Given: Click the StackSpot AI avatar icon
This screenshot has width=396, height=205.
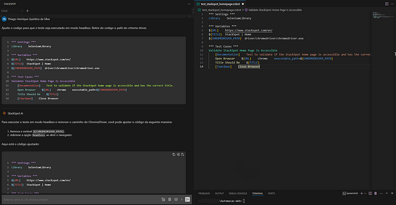Looking at the screenshot, I should coord(5,113).
